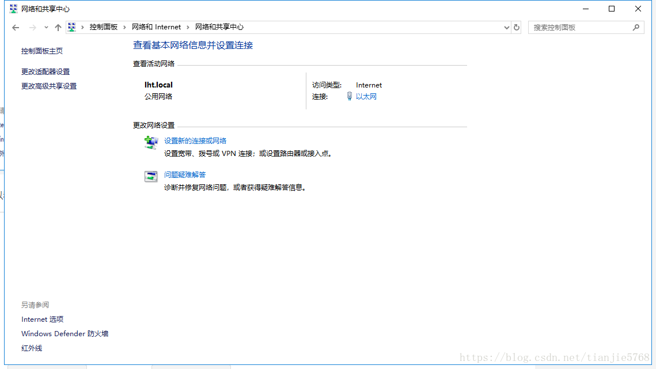Close the 网络和共享中心 window
The image size is (656, 369).
638,9
